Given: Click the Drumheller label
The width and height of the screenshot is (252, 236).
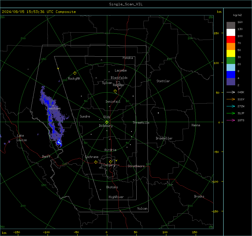Looking at the screenshot, I should point(164,138).
